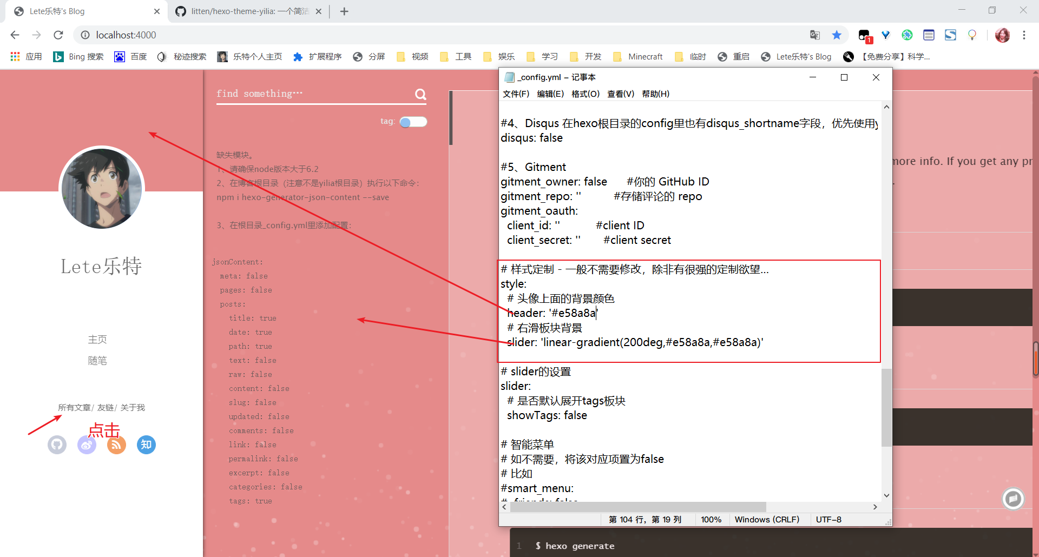Click the Weibo icon under the avatar
The image size is (1039, 557).
coord(87,445)
